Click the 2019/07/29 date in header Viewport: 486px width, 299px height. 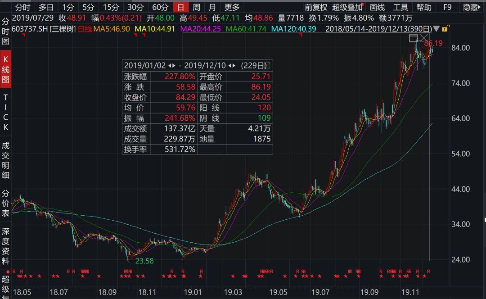pos(32,18)
